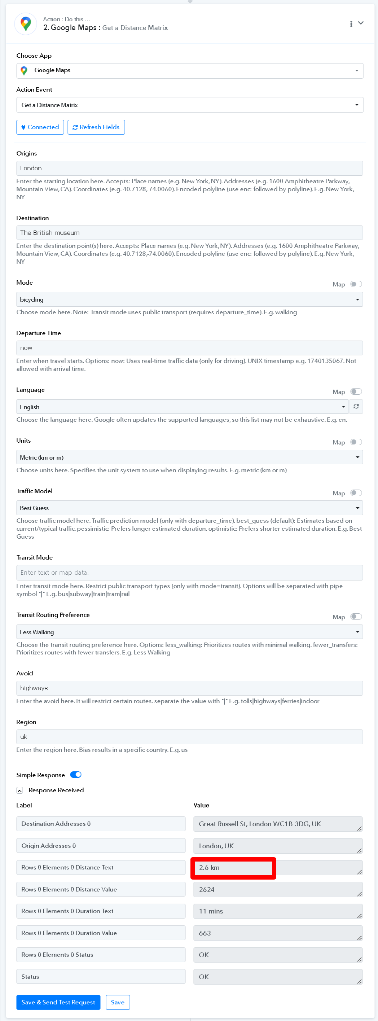Click the refresh icon beside Language field
Screen dimensions: 378x1021
pos(356,406)
